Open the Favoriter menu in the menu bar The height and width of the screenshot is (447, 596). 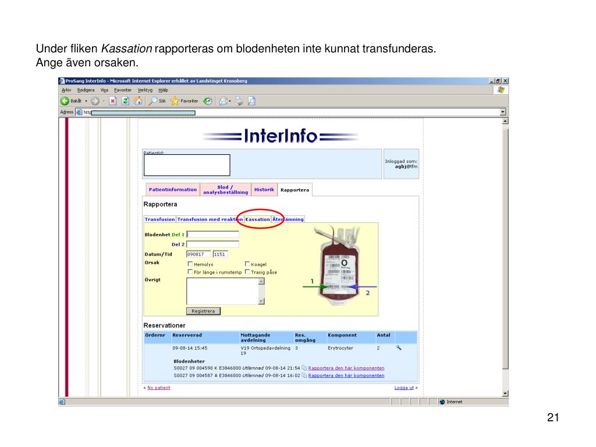click(123, 90)
